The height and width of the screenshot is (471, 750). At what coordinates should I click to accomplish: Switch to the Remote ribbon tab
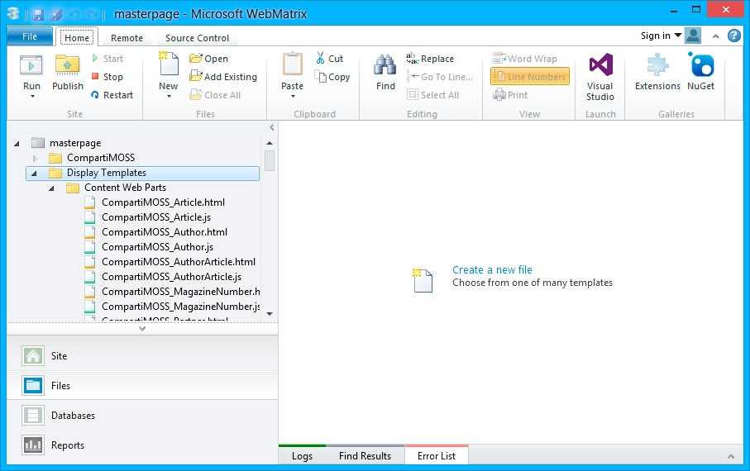[127, 38]
